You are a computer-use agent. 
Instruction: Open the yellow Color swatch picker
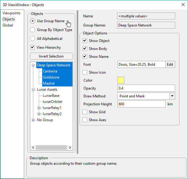[121, 80]
